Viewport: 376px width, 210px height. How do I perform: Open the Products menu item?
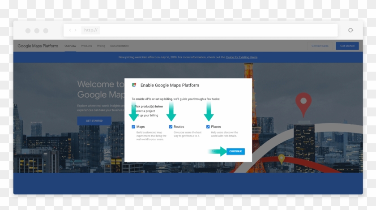(x=86, y=46)
